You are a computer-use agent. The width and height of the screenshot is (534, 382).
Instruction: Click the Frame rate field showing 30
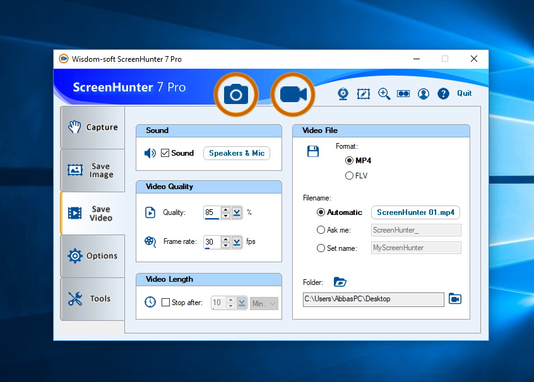point(212,242)
